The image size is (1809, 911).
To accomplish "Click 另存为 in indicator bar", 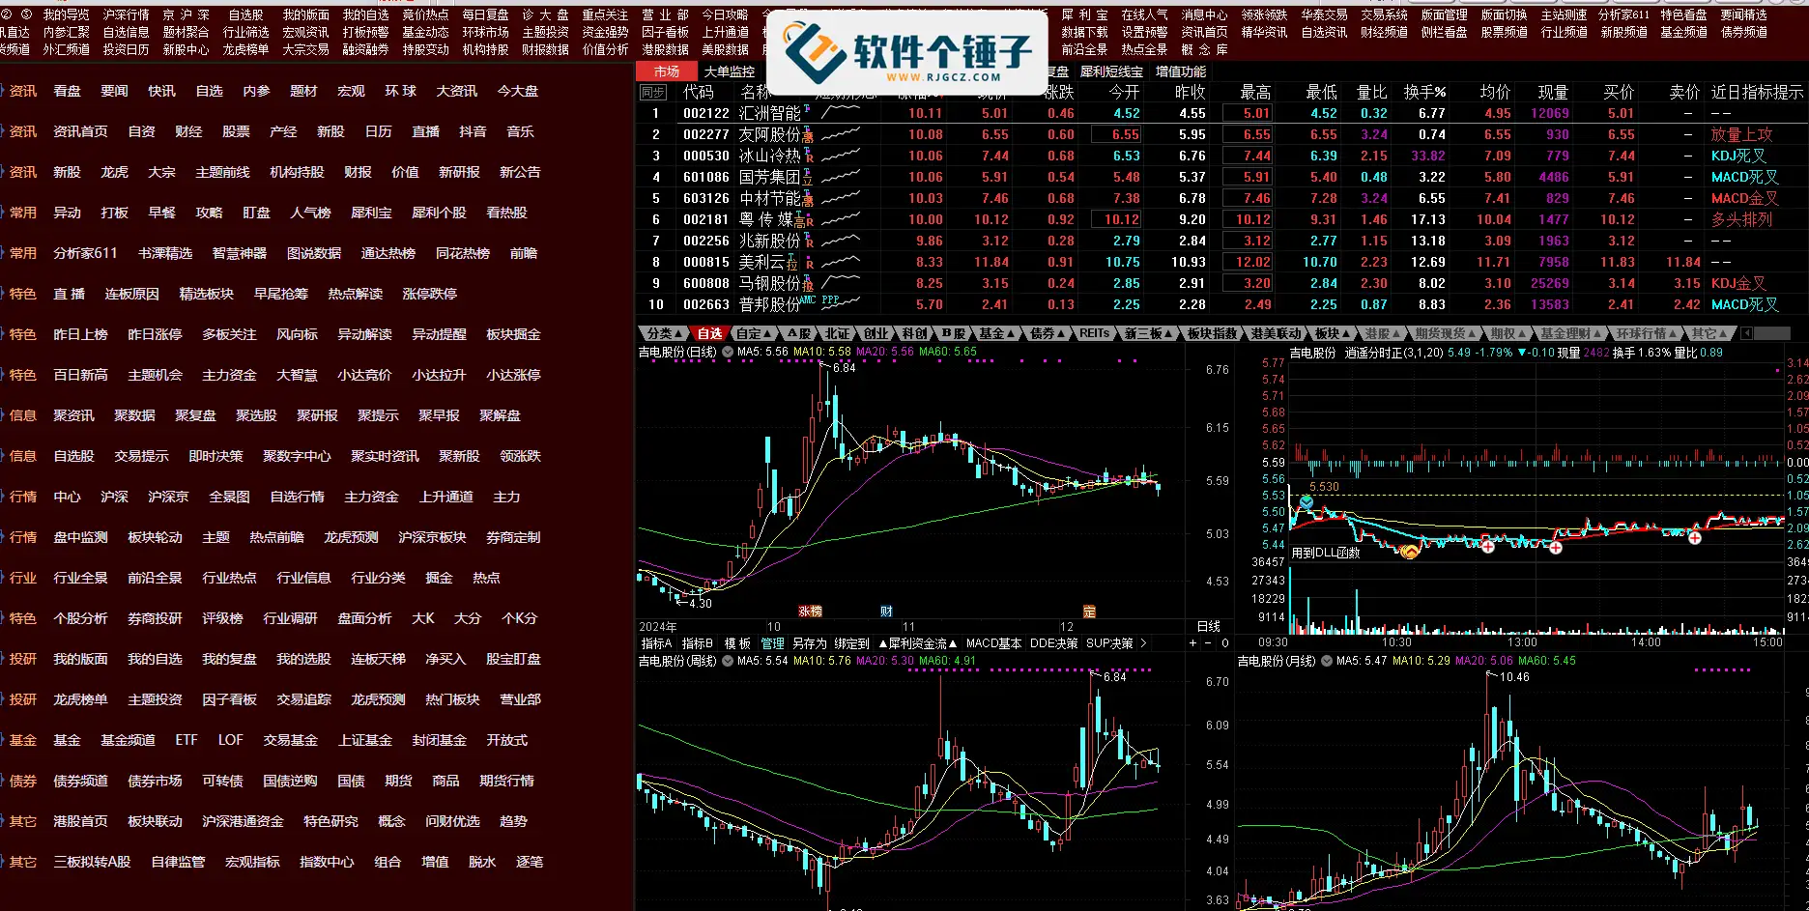I will pyautogui.click(x=809, y=643).
